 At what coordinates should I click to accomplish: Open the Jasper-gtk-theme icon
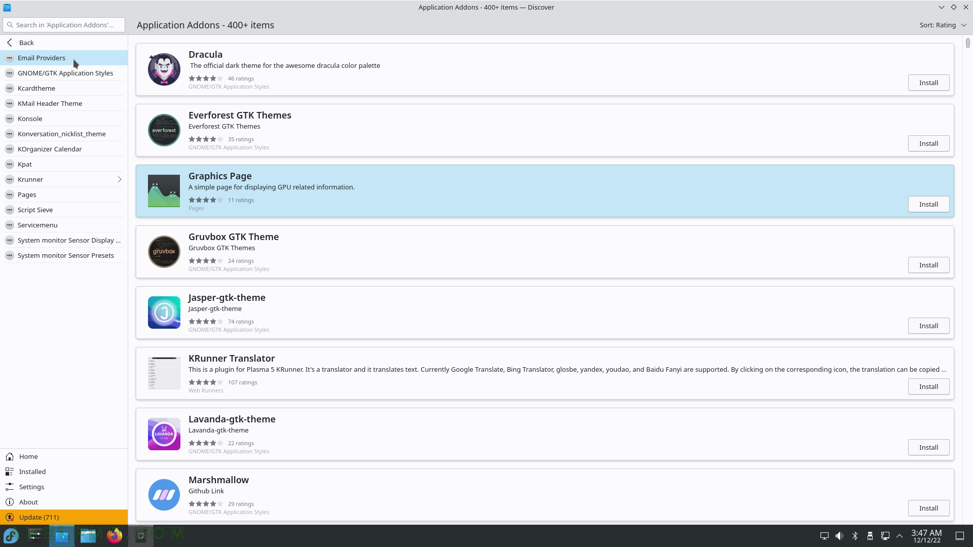click(164, 312)
